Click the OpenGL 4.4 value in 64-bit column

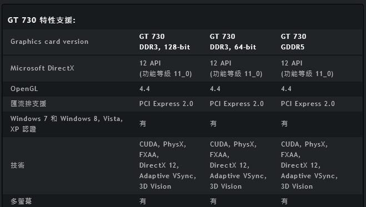215,89
